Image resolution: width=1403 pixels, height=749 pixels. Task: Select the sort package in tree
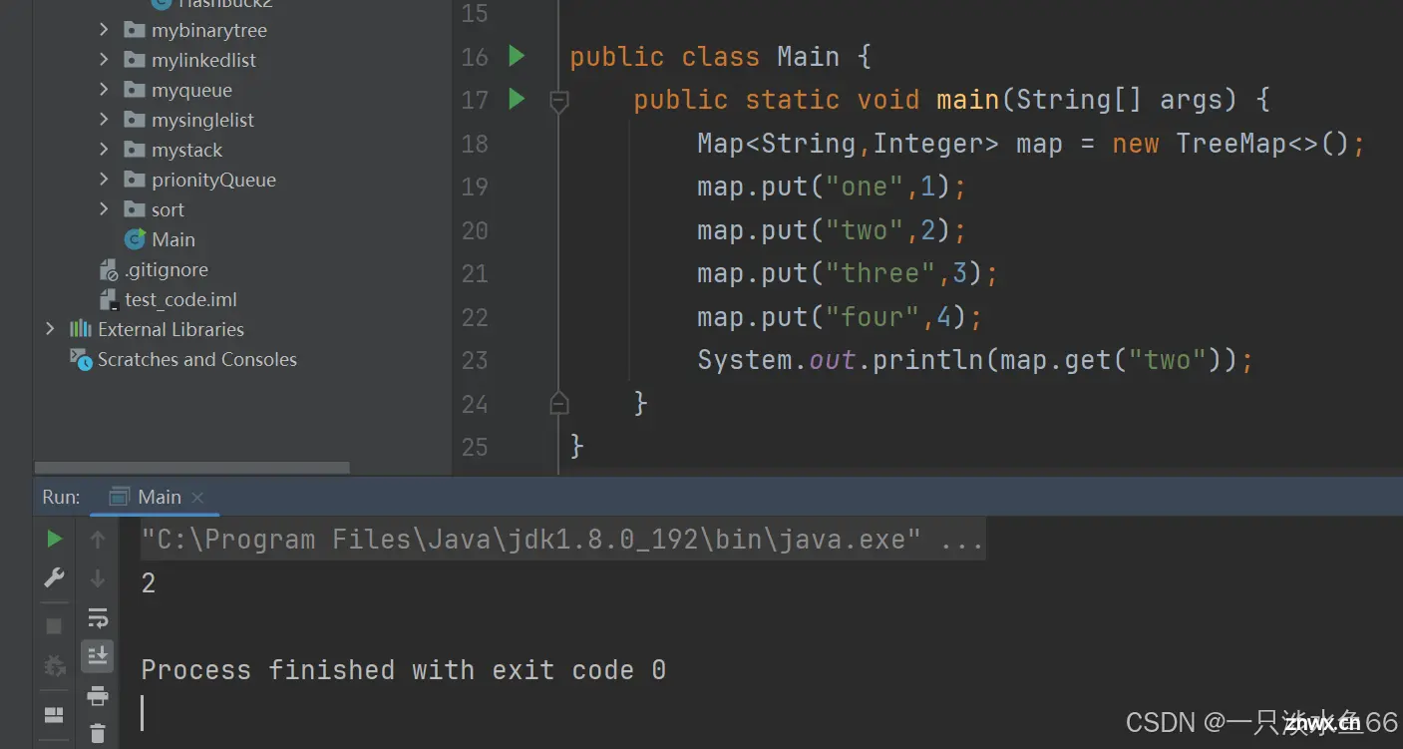[168, 210]
